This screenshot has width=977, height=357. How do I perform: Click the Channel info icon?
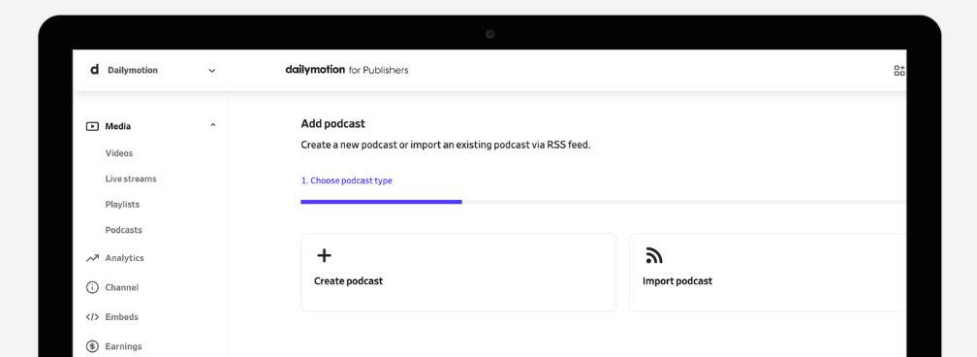[92, 287]
